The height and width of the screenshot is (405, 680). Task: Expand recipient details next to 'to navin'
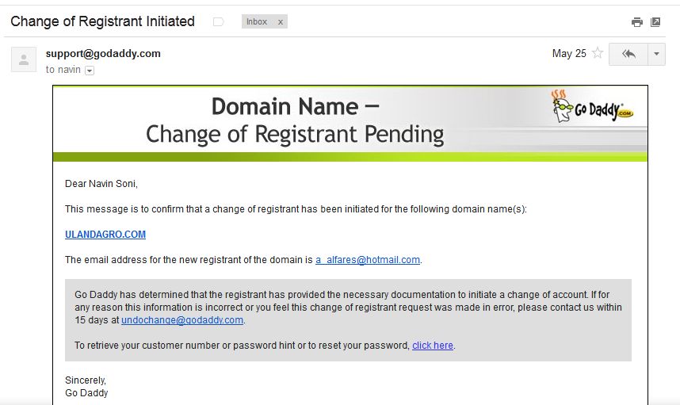pos(90,71)
